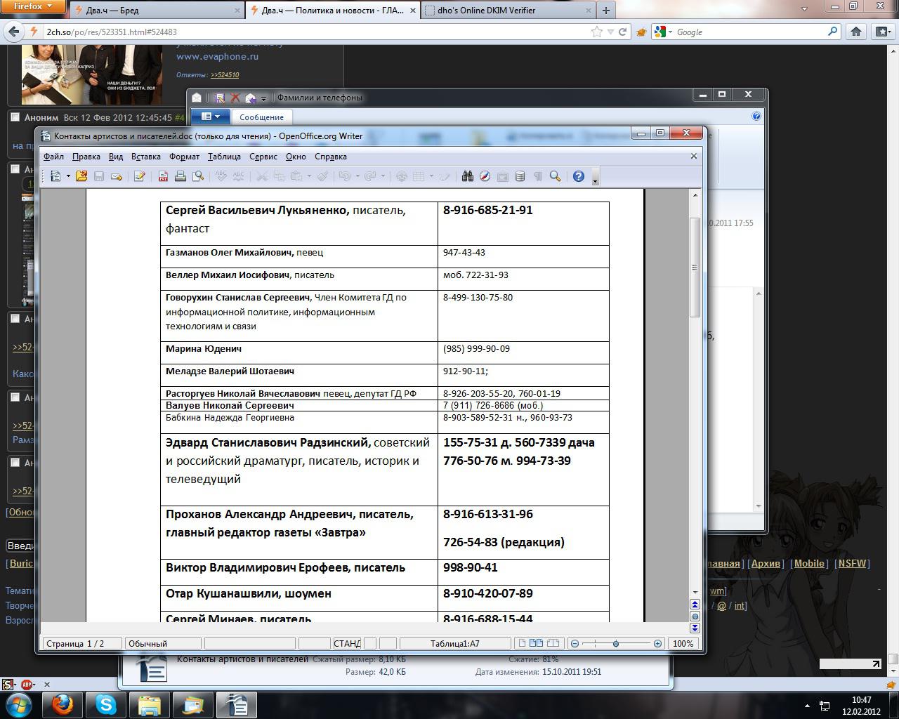
Task: Click the Save diskette icon in Writer toolbar
Action: point(99,176)
